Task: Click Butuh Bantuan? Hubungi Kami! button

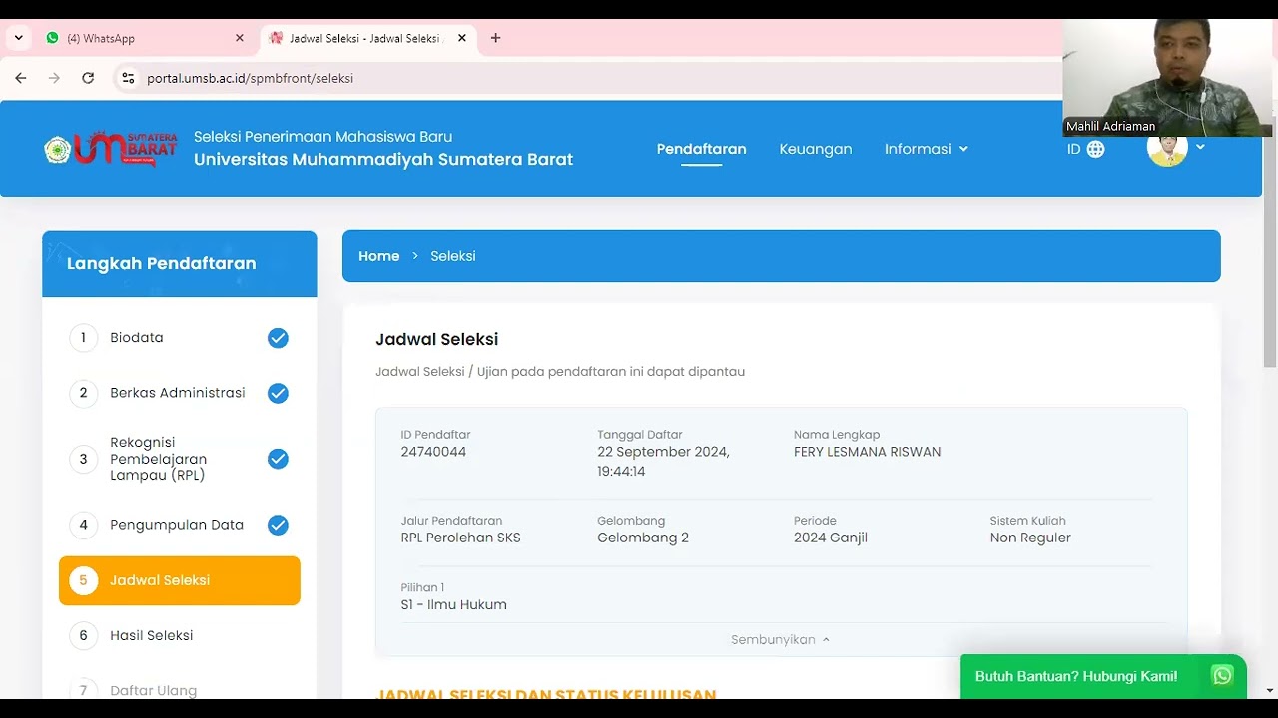Action: [1103, 676]
